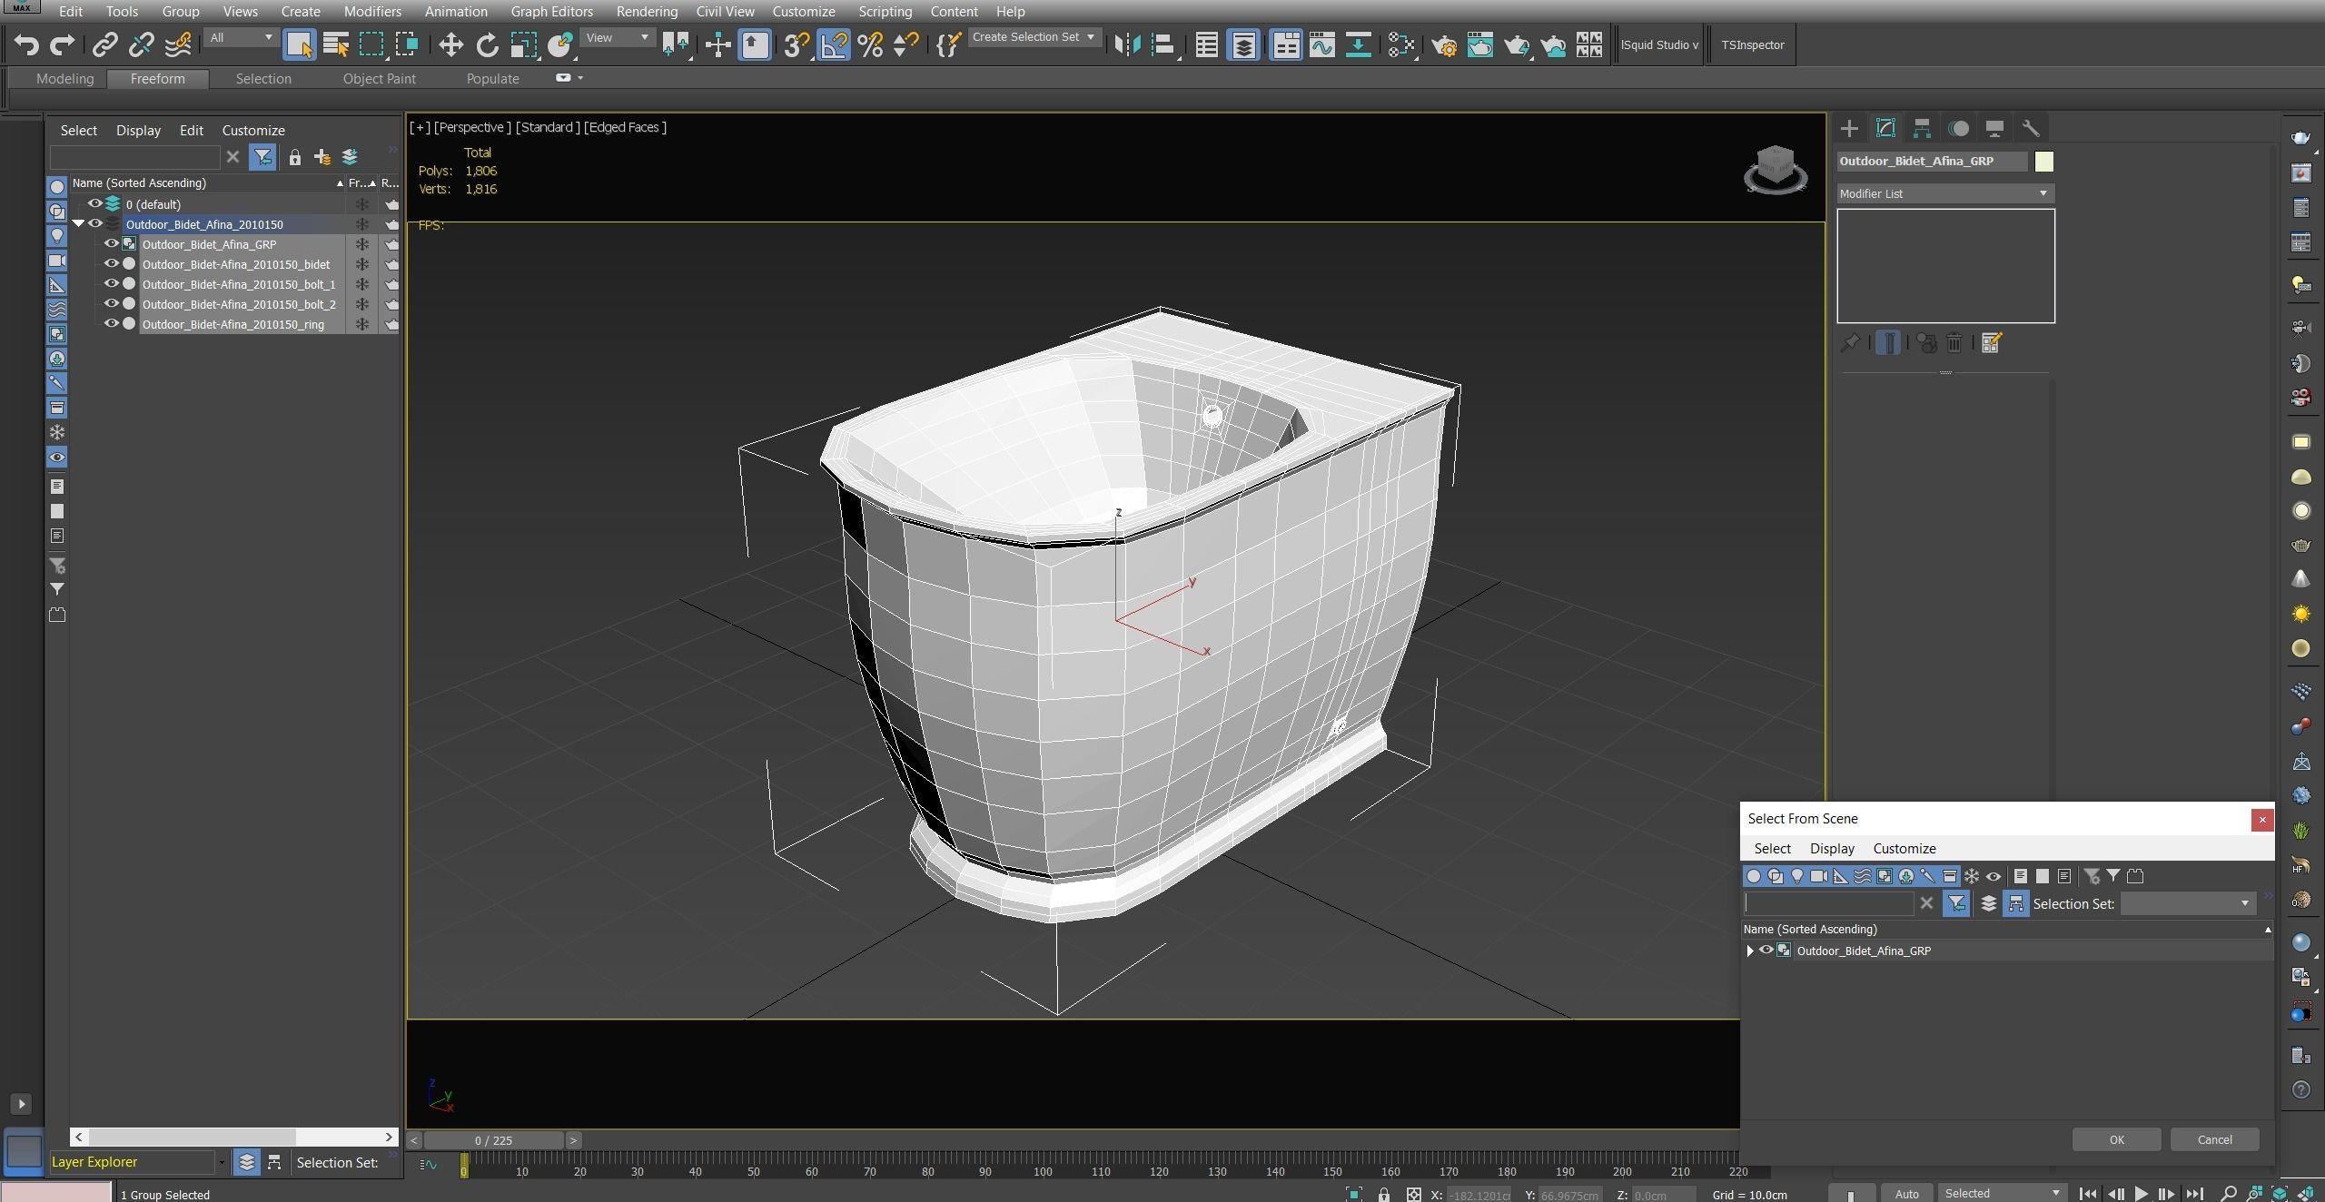This screenshot has width=2325, height=1202.
Task: Open the Utilities wrench panel tab
Action: point(2031,128)
